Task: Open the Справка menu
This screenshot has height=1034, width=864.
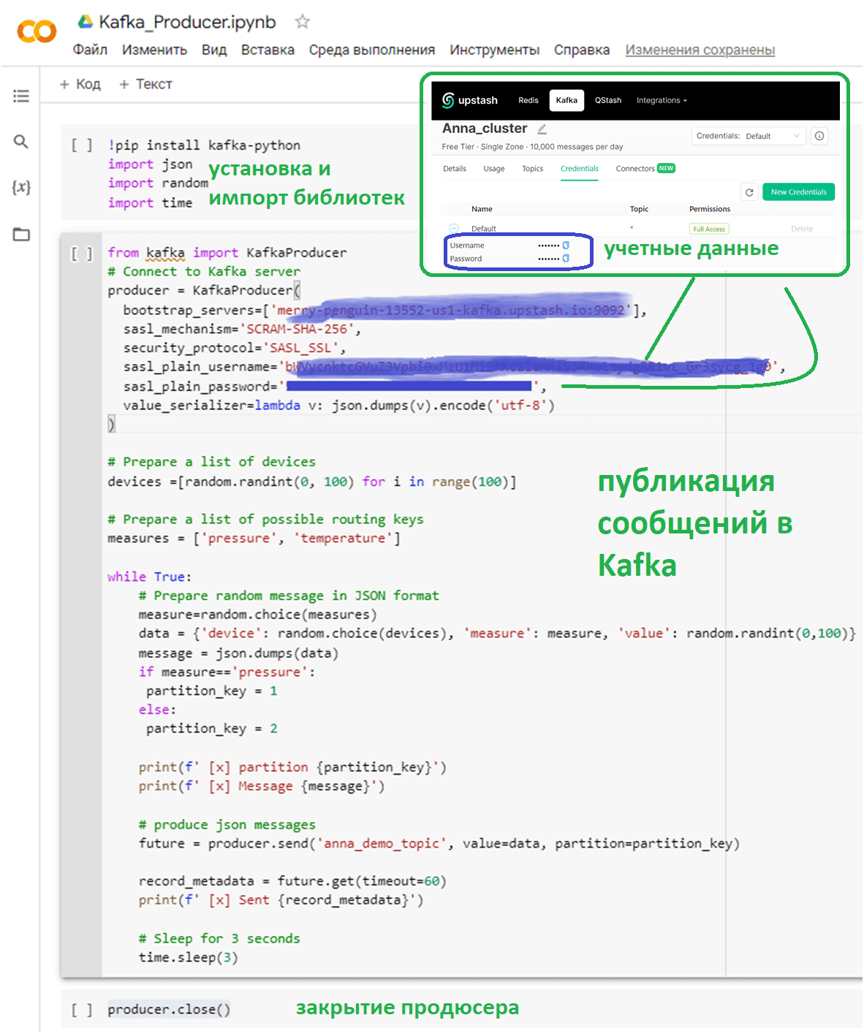Action: (x=582, y=50)
